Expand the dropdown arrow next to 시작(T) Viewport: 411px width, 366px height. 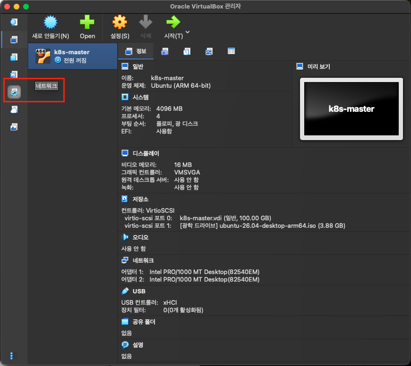[188, 32]
